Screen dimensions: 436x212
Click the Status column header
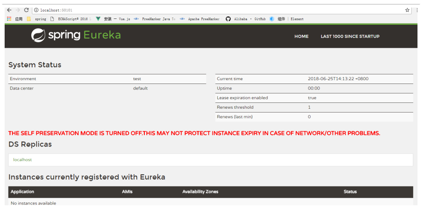tap(350, 192)
